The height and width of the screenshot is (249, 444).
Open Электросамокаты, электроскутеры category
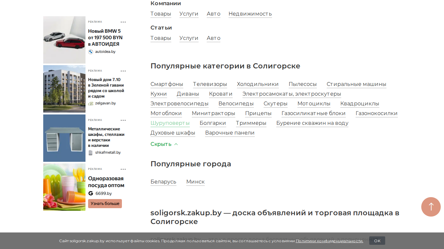point(292,94)
